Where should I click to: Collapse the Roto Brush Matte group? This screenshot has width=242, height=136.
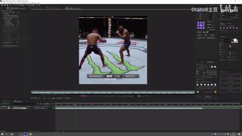[3, 18]
